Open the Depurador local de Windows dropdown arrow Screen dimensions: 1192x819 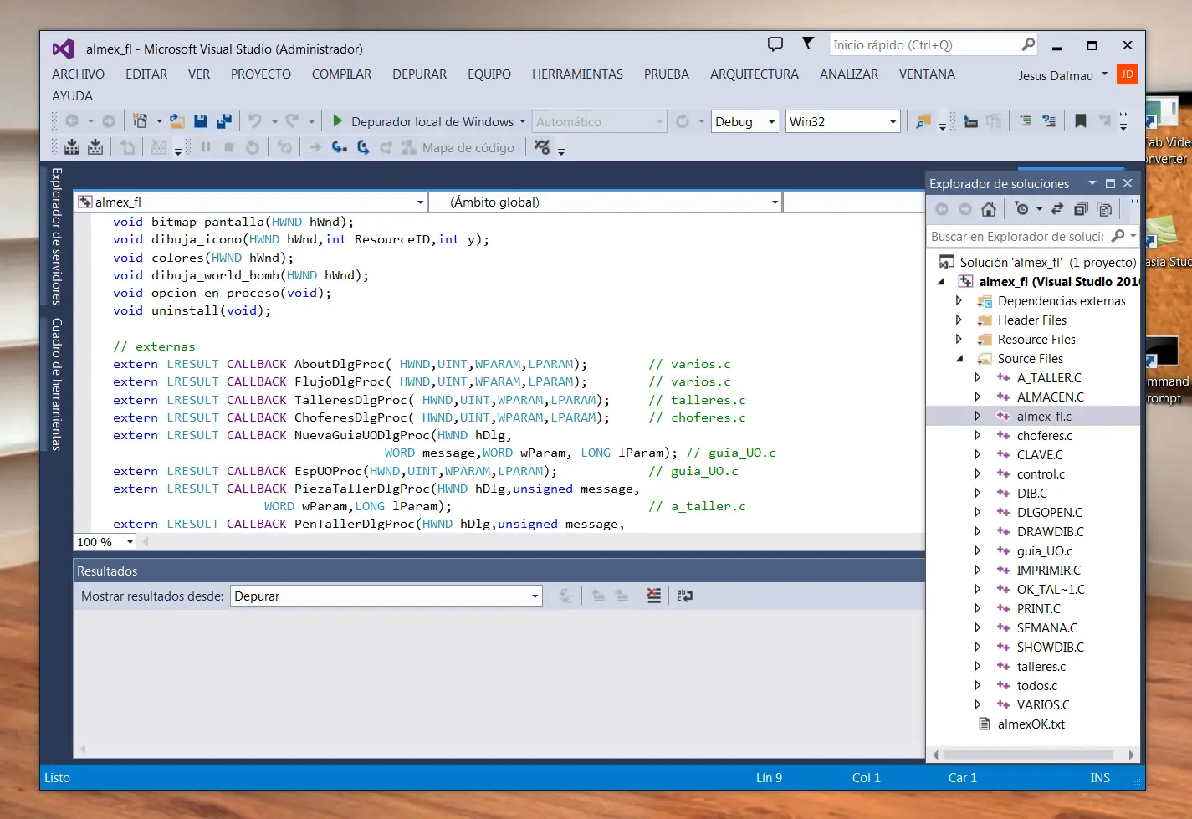[x=523, y=121]
